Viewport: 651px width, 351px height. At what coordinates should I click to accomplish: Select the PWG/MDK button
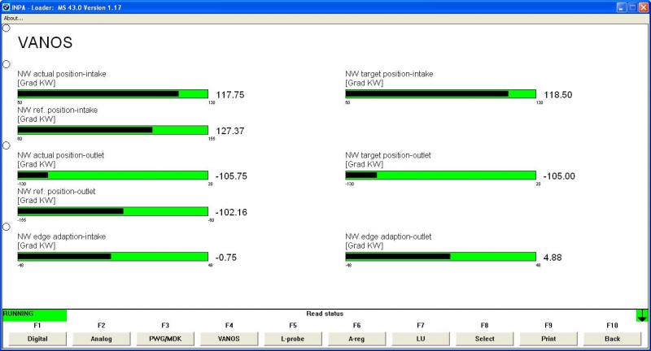click(x=165, y=339)
